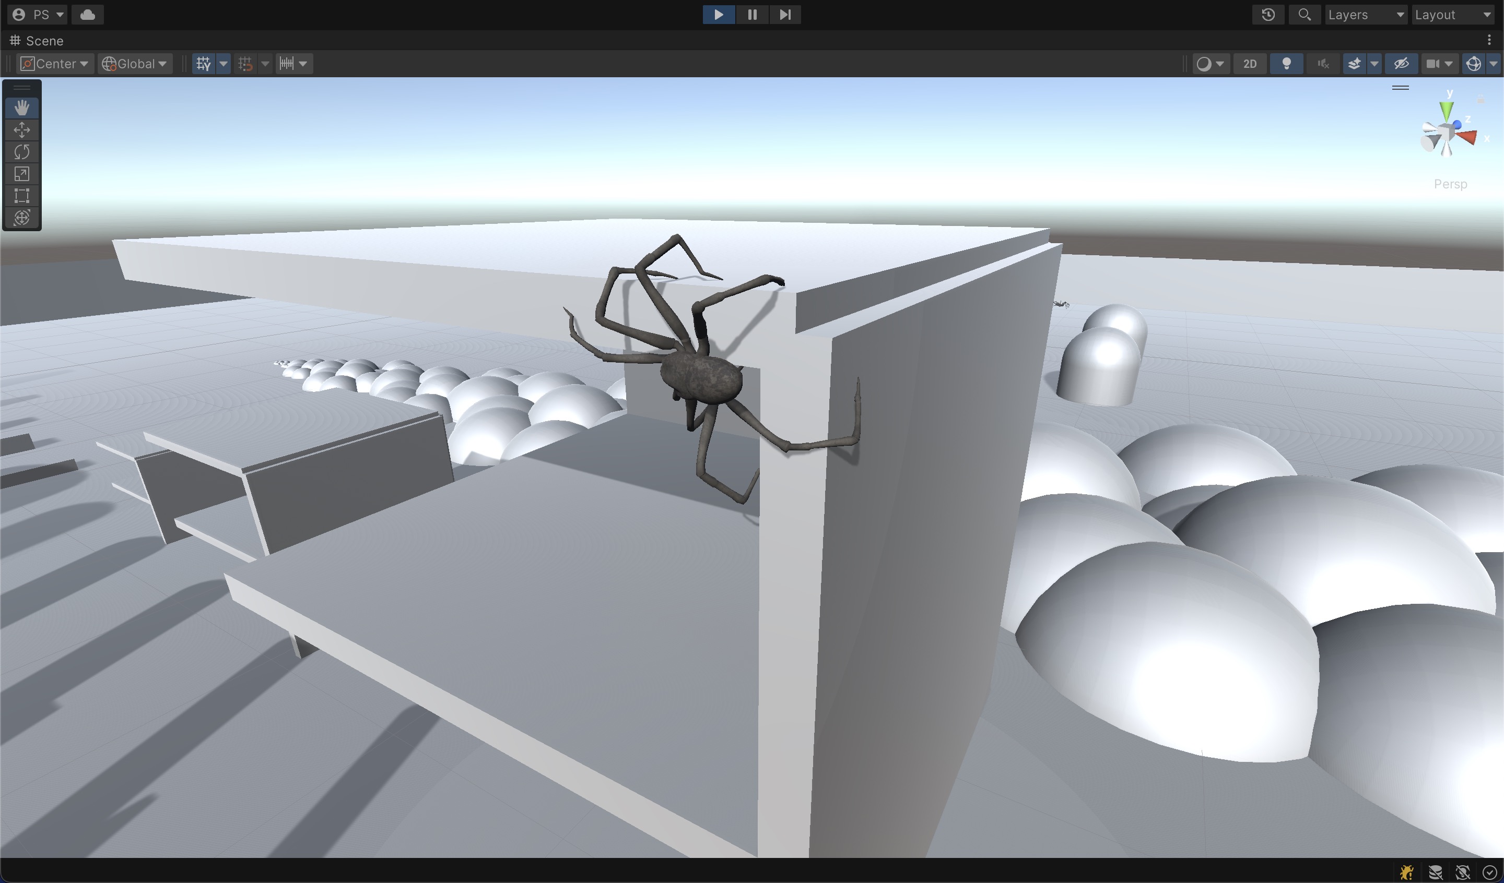Select the Scene tab
This screenshot has height=883, width=1504.
click(x=37, y=41)
